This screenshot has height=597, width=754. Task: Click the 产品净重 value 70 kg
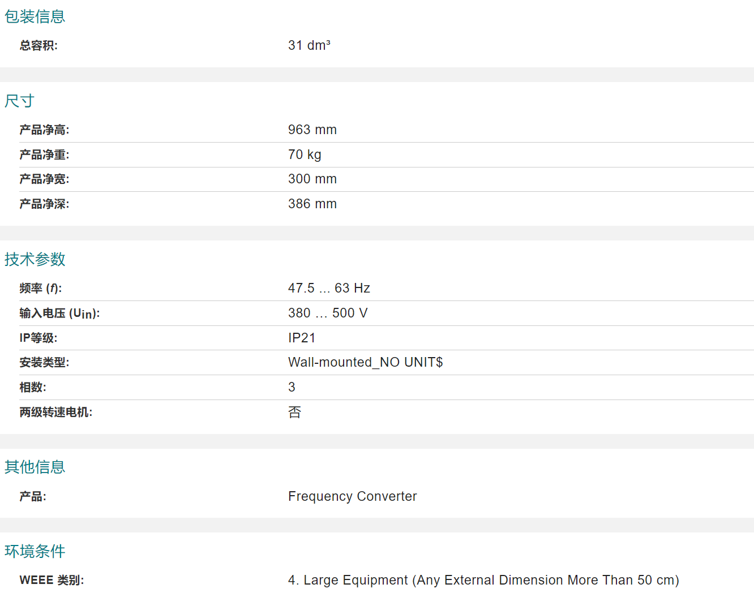[x=305, y=154]
